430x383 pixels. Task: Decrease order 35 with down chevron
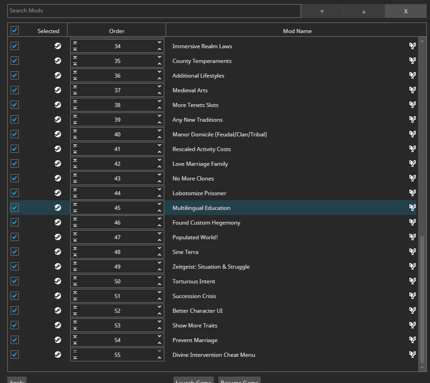point(159,57)
